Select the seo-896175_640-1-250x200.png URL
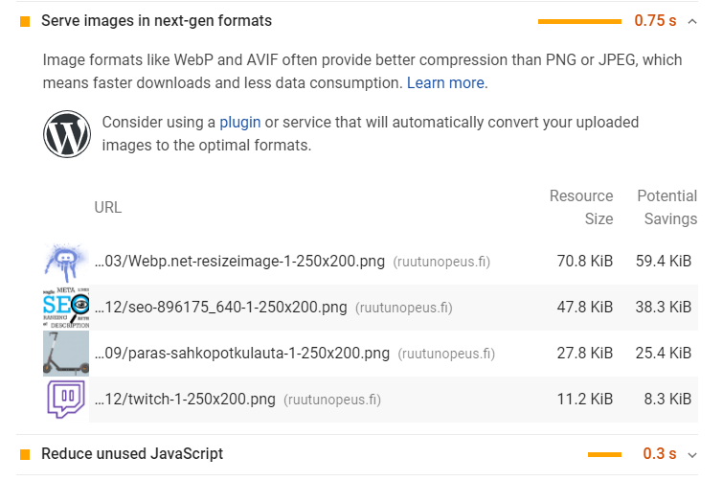This screenshot has height=481, width=723. (x=221, y=308)
